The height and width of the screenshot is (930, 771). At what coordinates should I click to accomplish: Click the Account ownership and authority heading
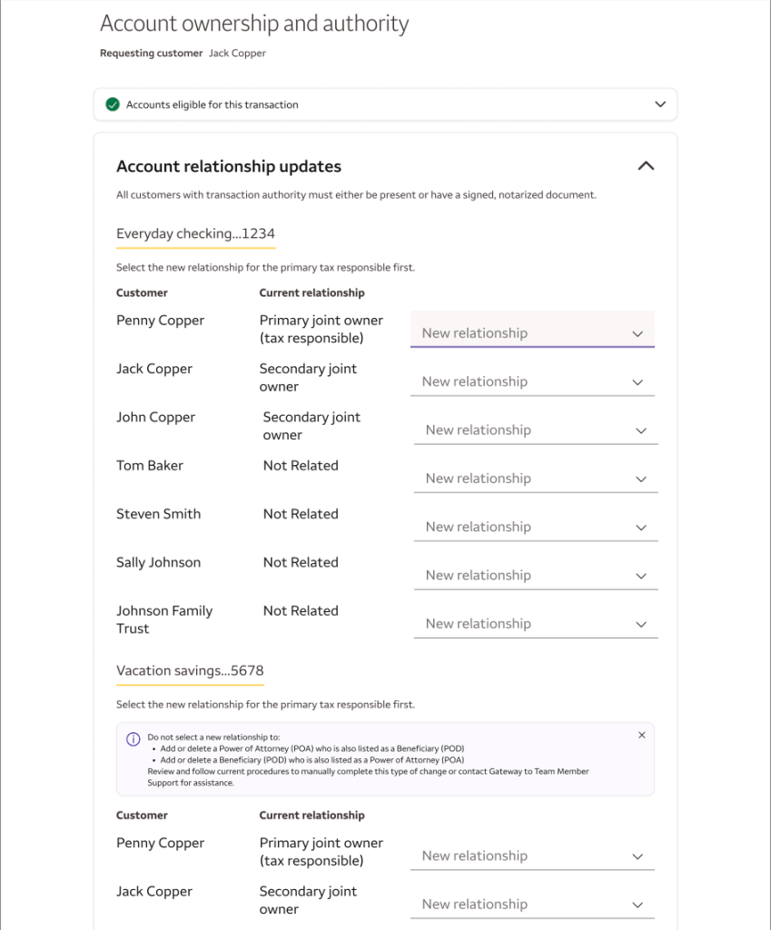(x=254, y=24)
